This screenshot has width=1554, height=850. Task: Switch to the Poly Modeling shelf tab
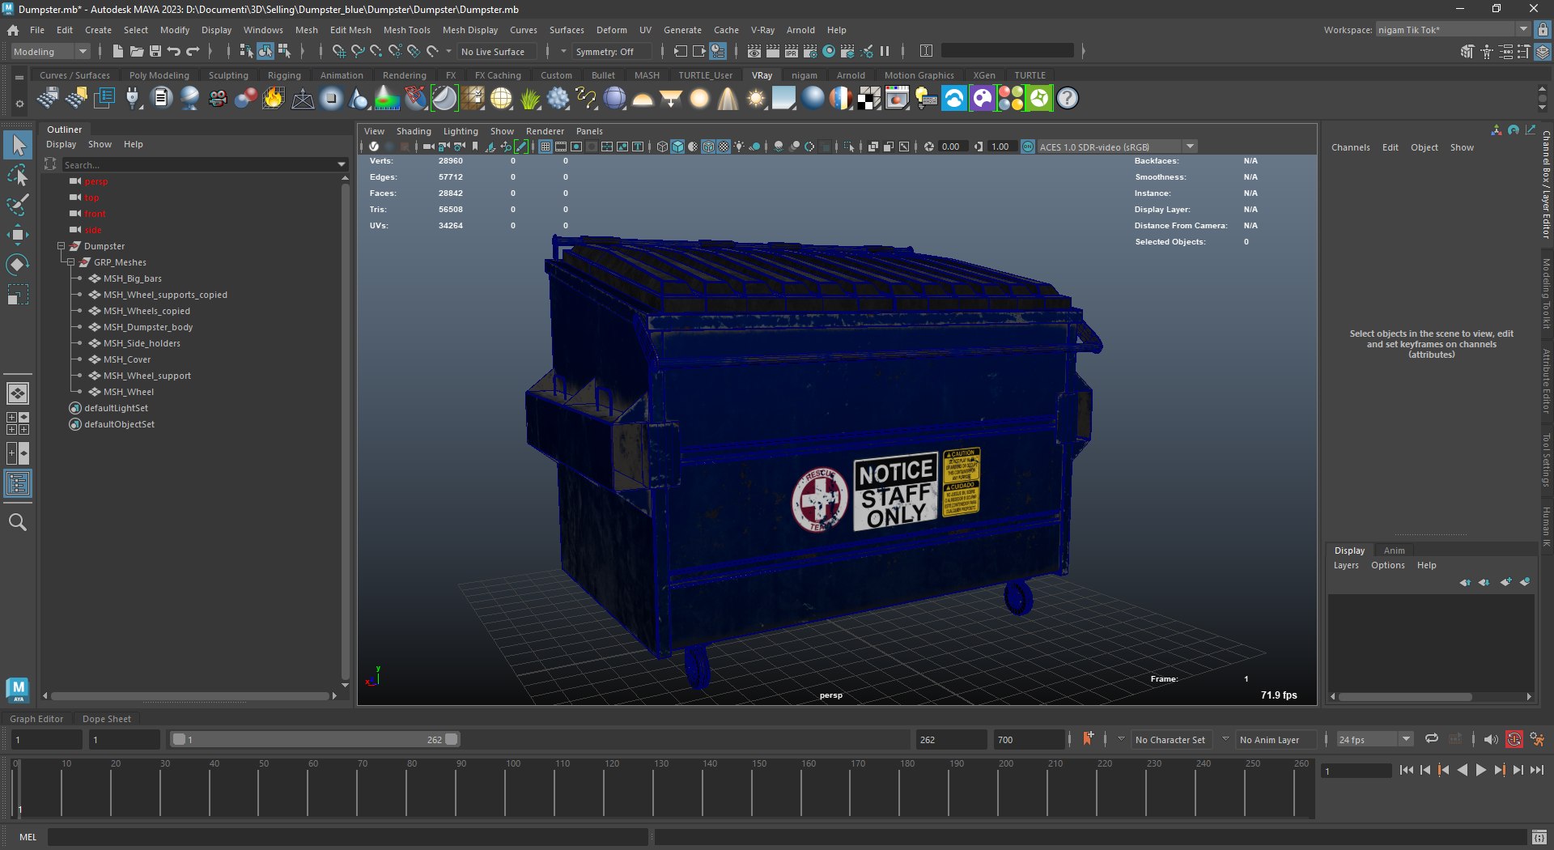click(x=159, y=75)
